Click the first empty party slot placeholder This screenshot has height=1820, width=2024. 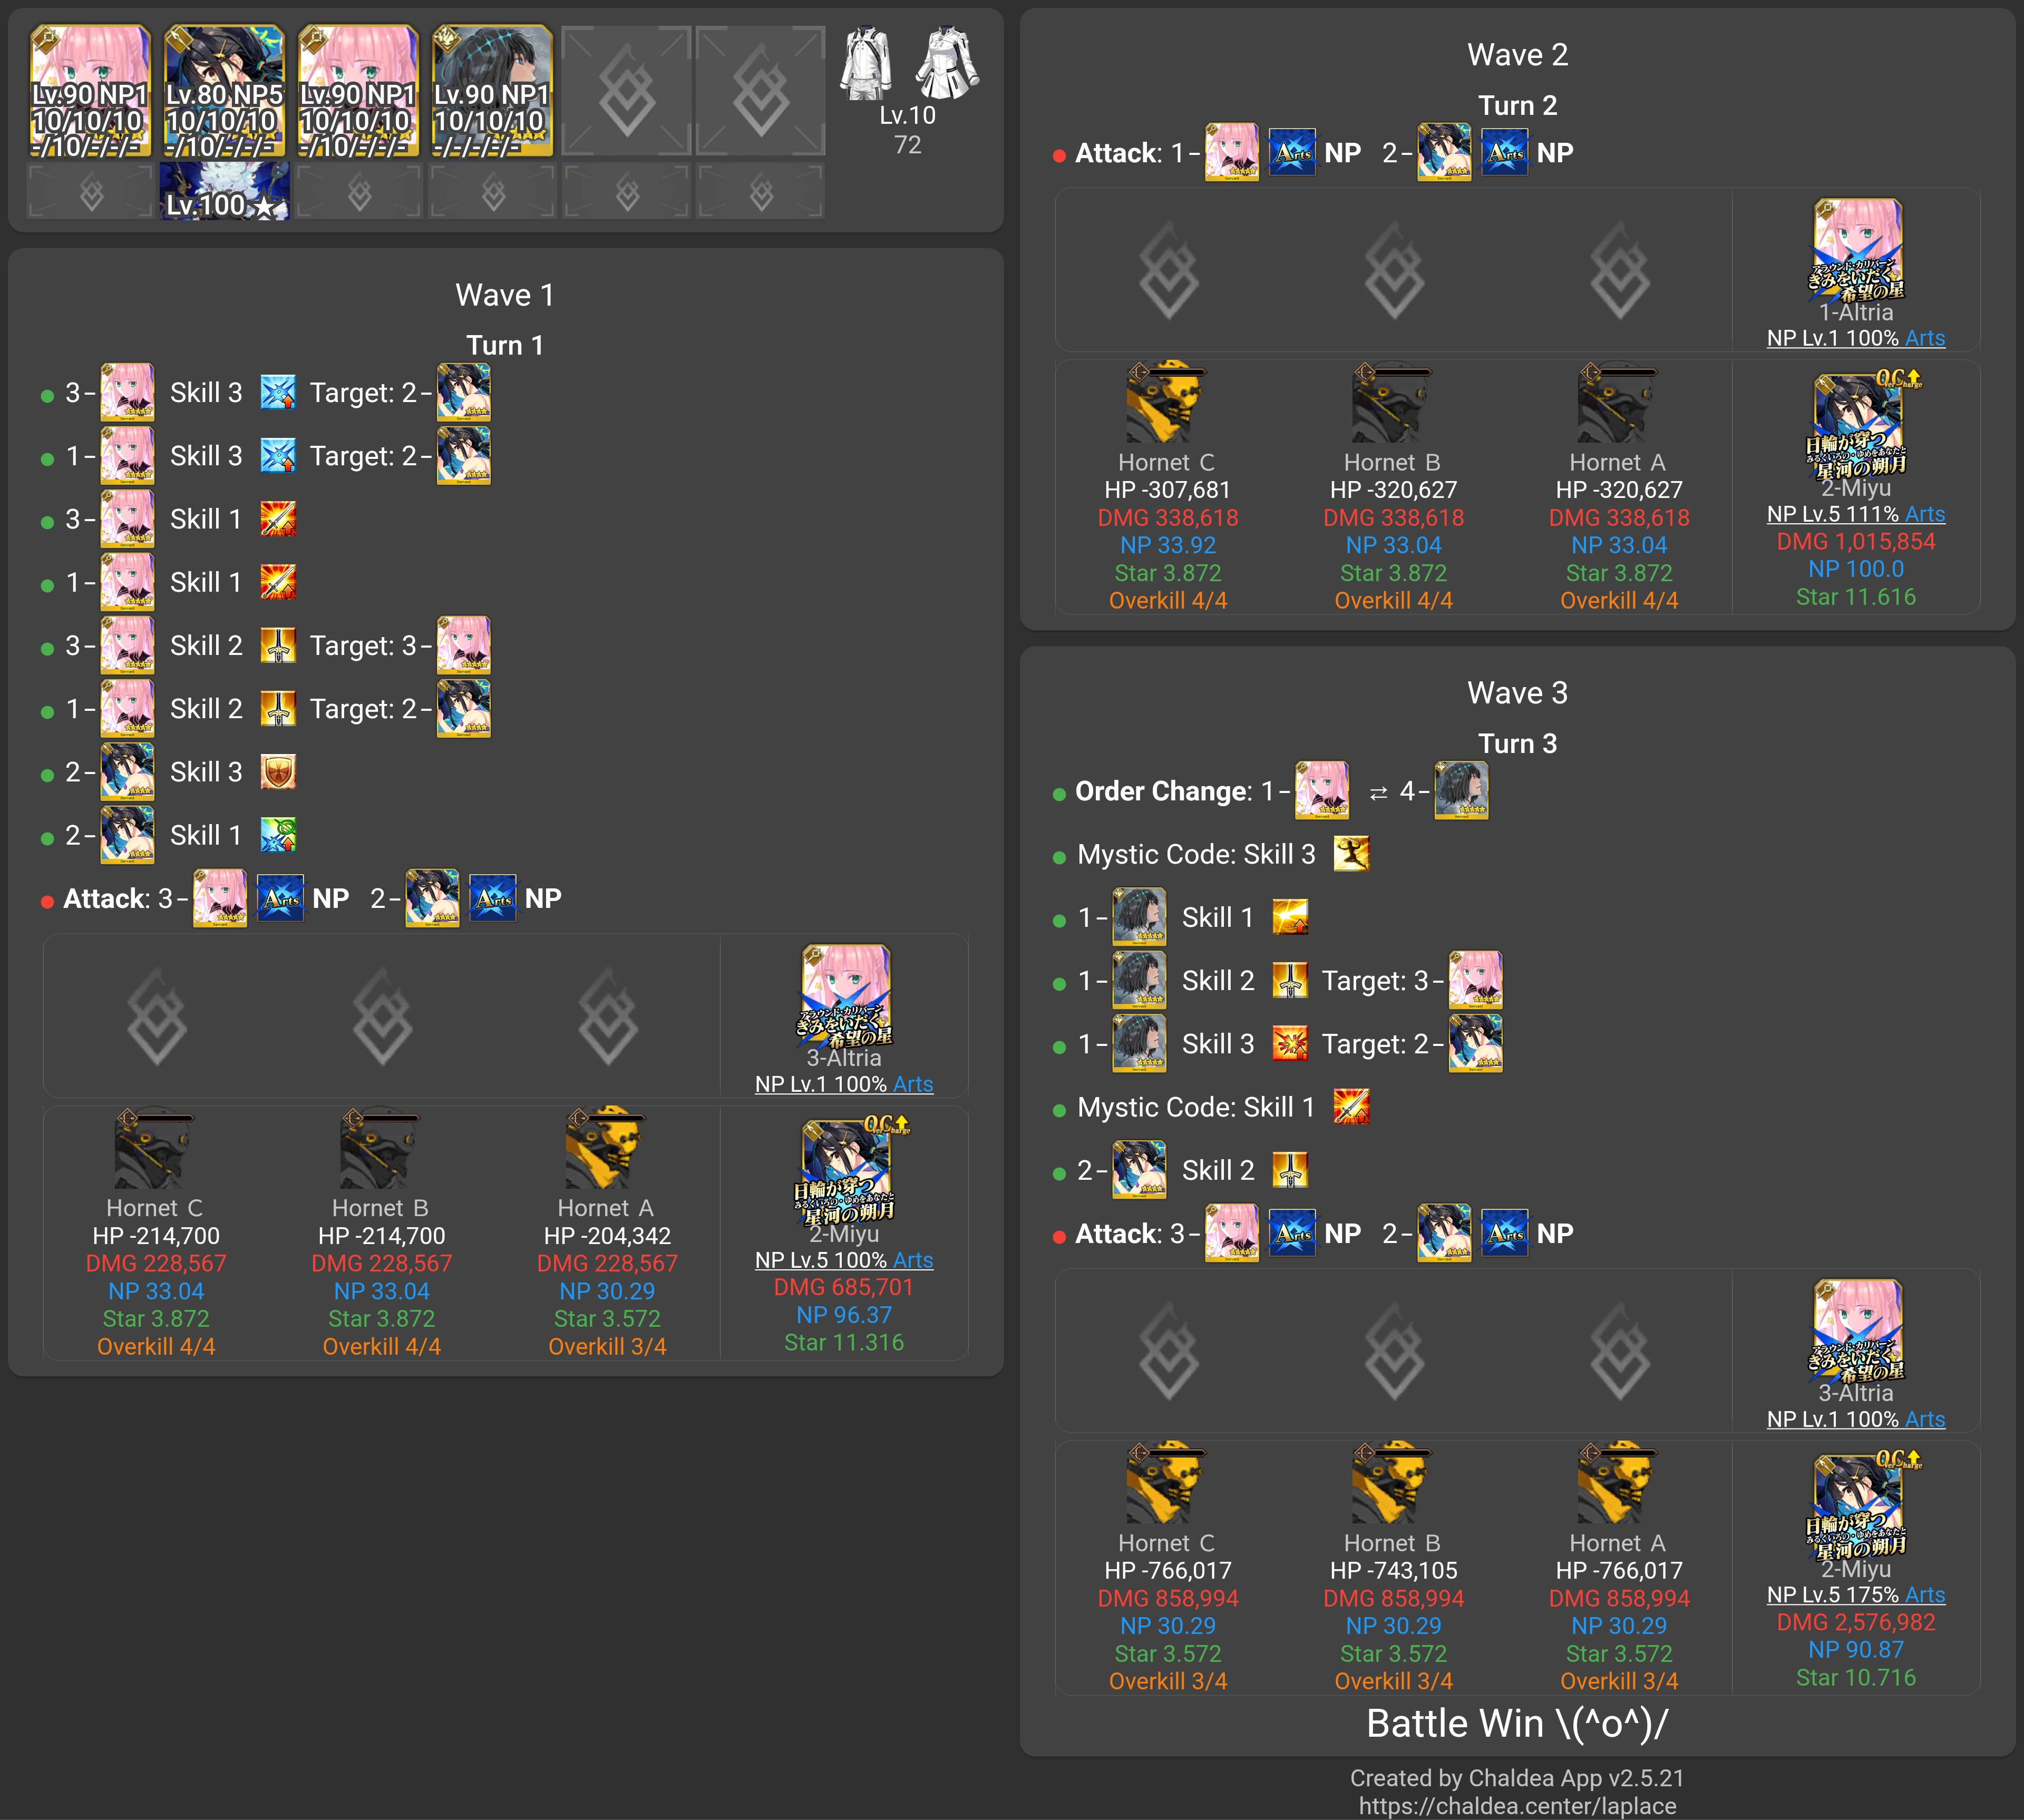pyautogui.click(x=626, y=91)
